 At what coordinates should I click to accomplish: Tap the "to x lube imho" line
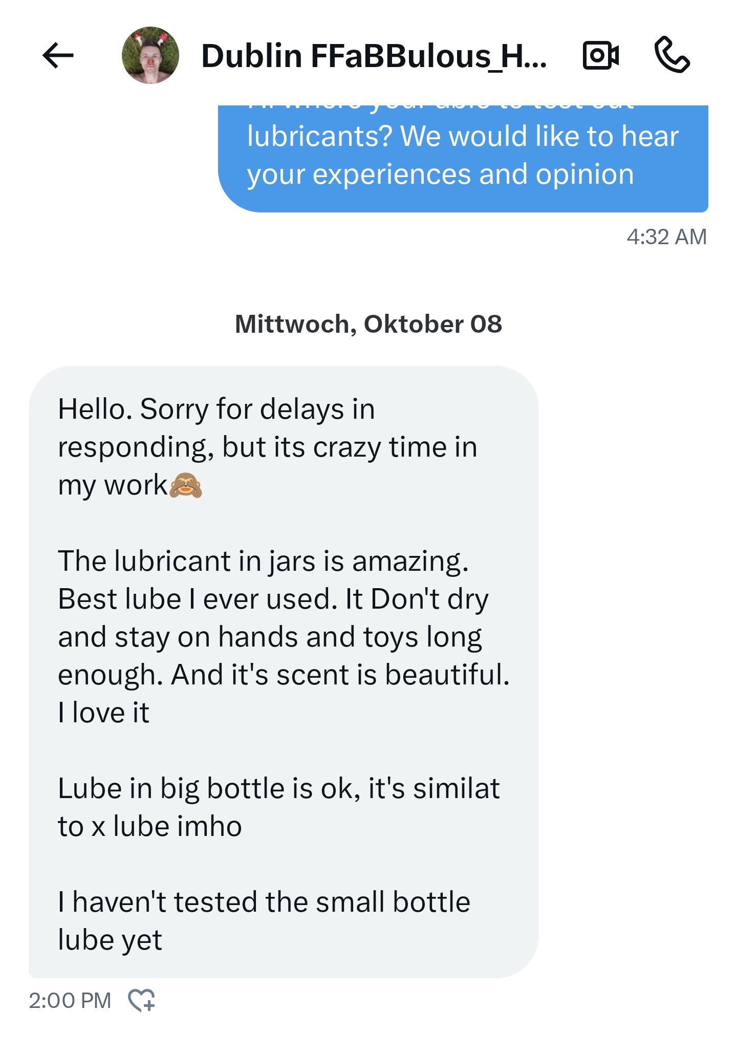(150, 826)
